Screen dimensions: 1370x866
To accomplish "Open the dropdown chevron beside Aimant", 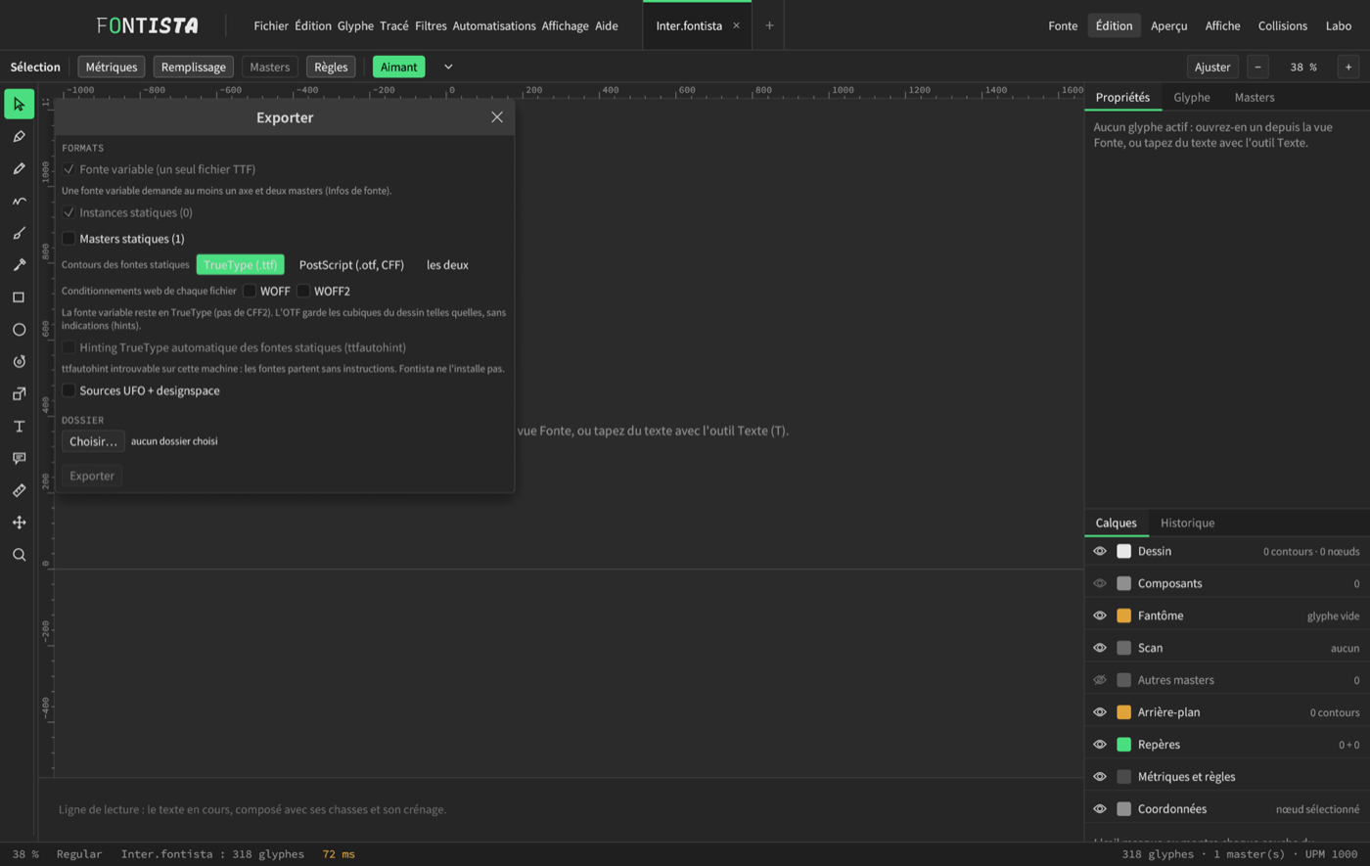I will click(448, 67).
